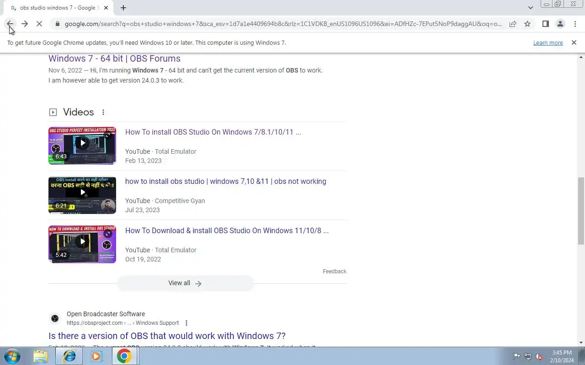The height and width of the screenshot is (365, 585).
Task: Open the options menu for the obsproject.com result
Action: coord(186,323)
